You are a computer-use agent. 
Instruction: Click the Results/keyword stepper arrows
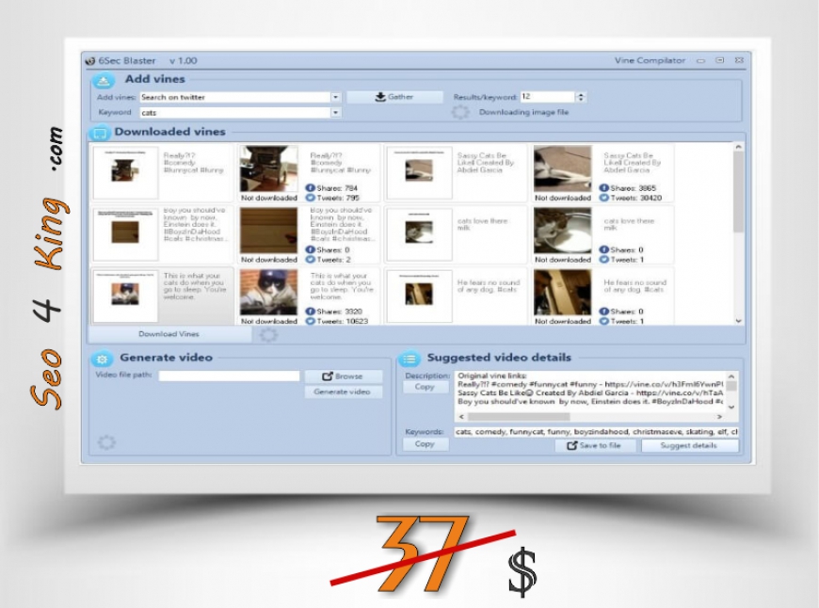click(580, 97)
